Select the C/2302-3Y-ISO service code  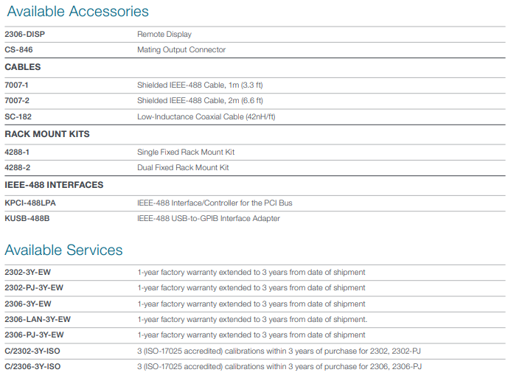click(x=32, y=351)
